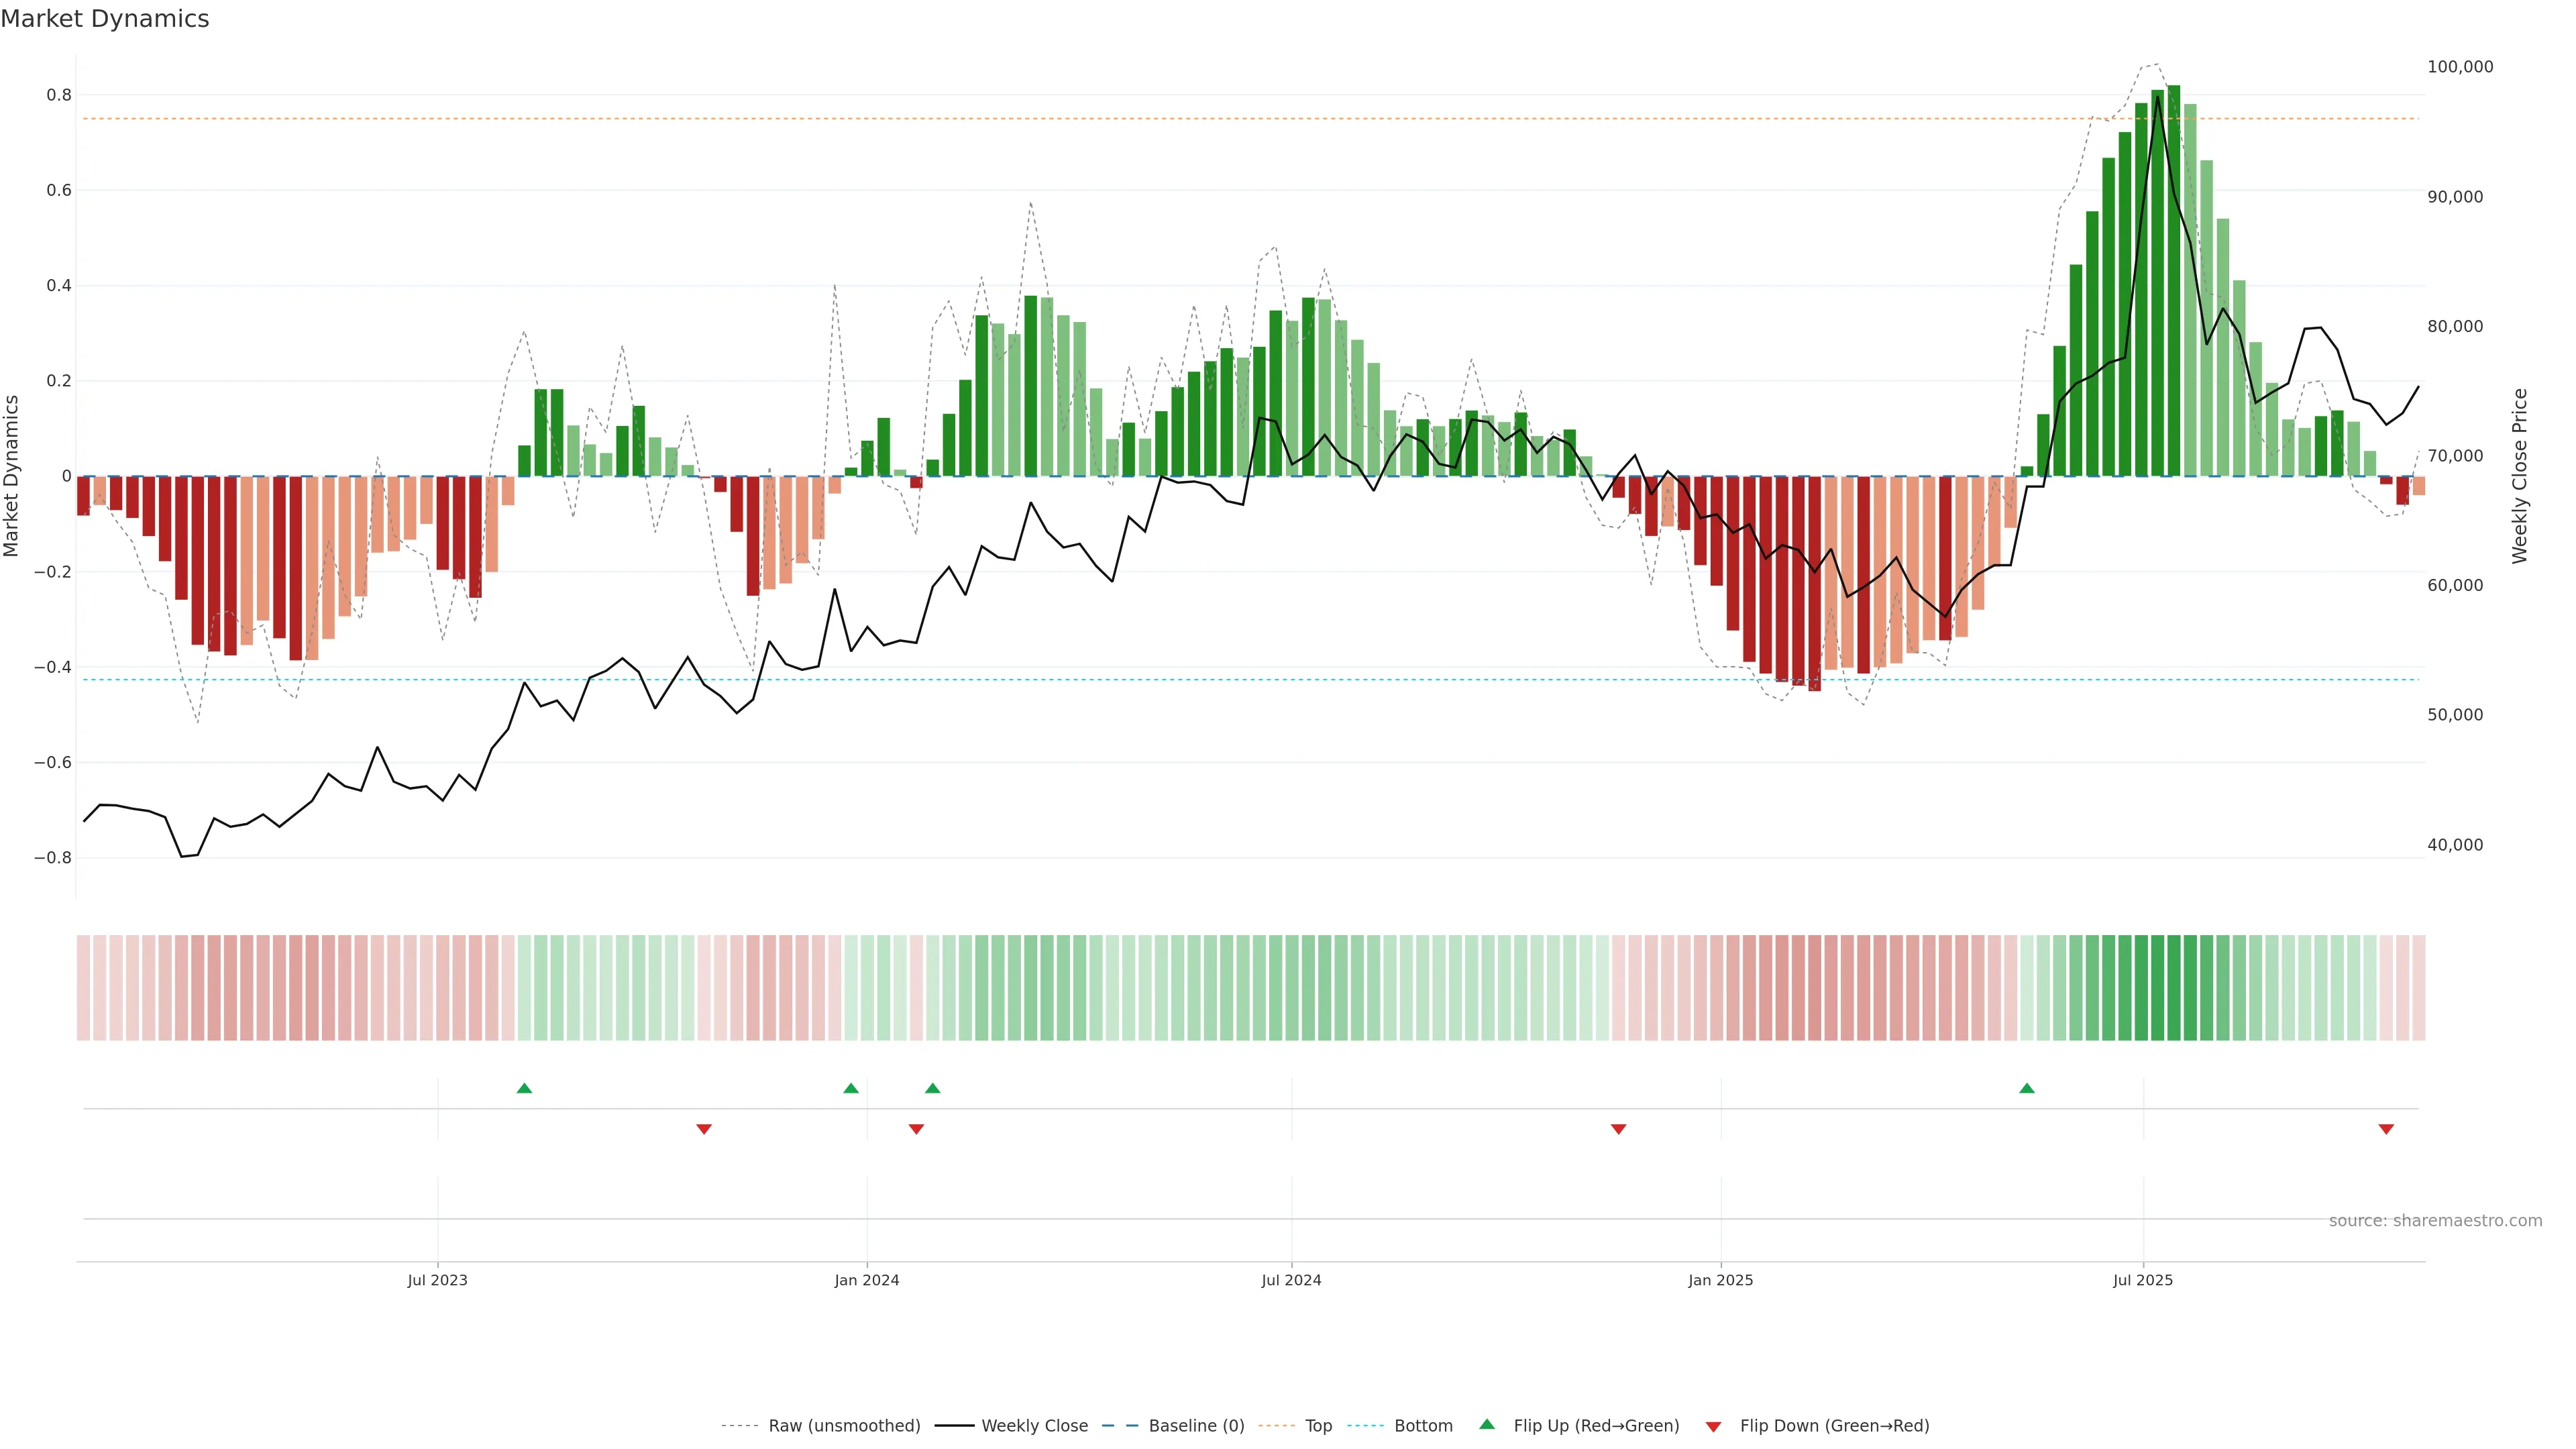The width and height of the screenshot is (2576, 1449).
Task: Click the green flip-up marker just before Jan 2024
Action: (851, 1088)
